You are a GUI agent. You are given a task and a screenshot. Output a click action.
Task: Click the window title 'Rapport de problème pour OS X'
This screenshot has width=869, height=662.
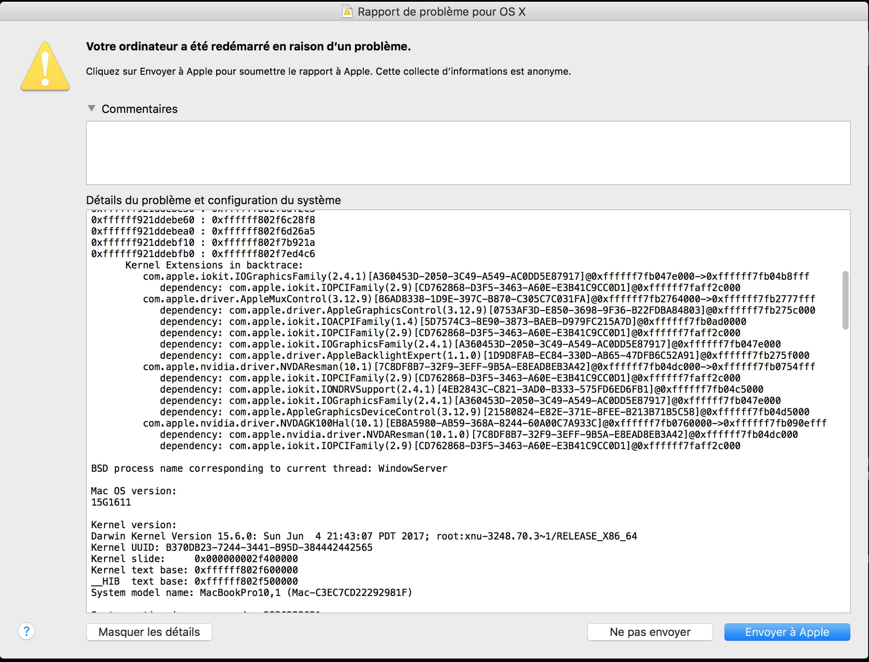441,12
